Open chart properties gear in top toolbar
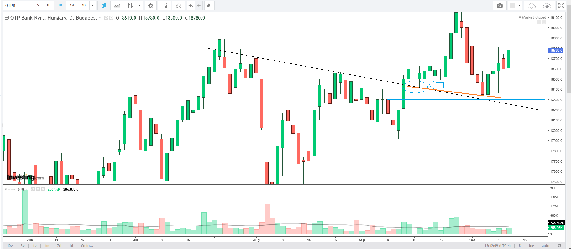 coord(150,5)
